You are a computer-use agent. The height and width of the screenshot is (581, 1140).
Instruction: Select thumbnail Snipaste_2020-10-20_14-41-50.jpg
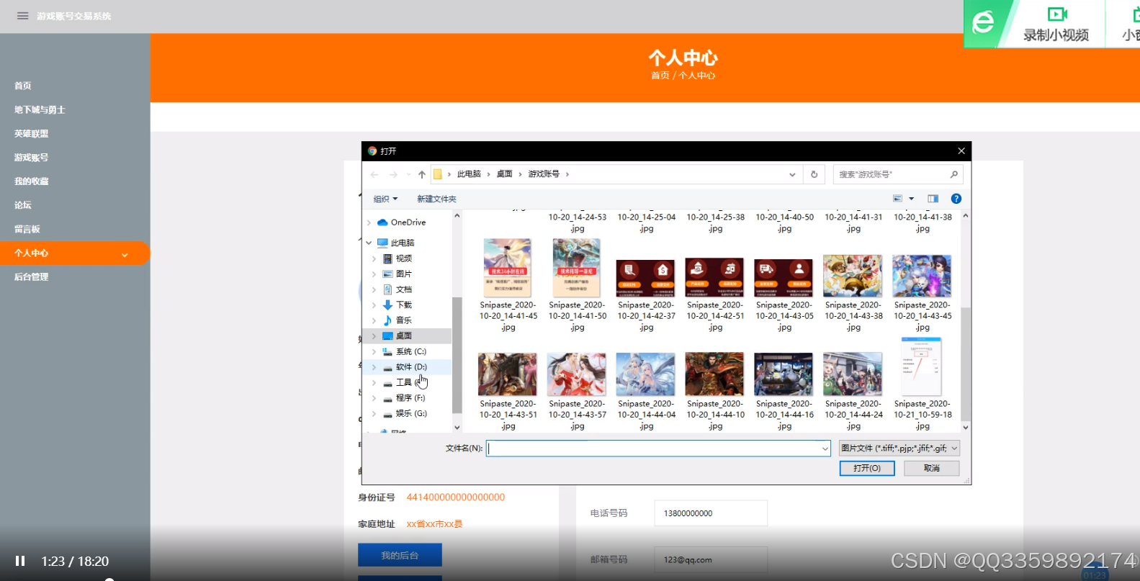pyautogui.click(x=577, y=268)
